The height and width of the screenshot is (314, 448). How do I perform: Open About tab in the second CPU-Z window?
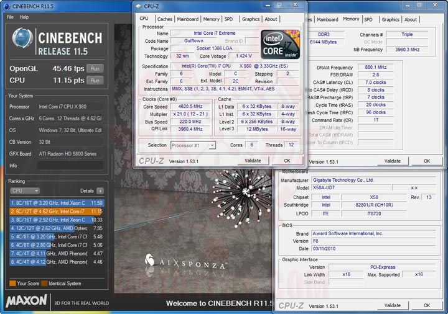tap(411, 19)
